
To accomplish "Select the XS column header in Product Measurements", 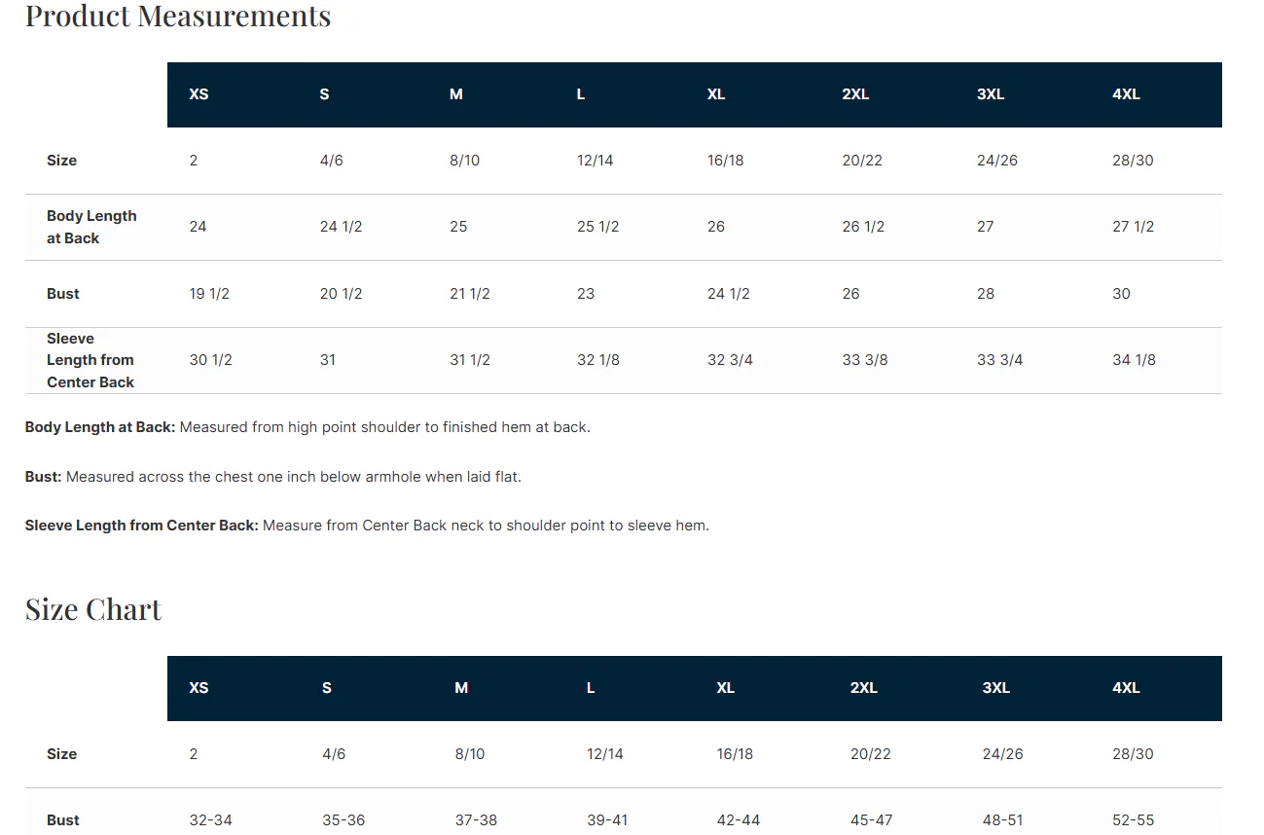I will 199,94.
